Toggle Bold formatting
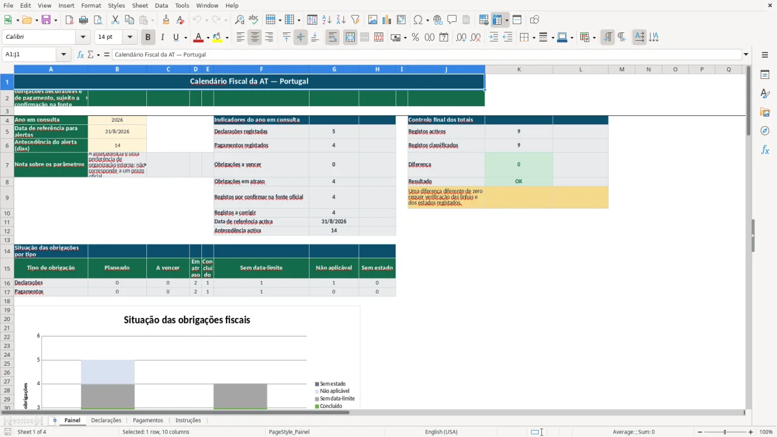 coord(148,38)
